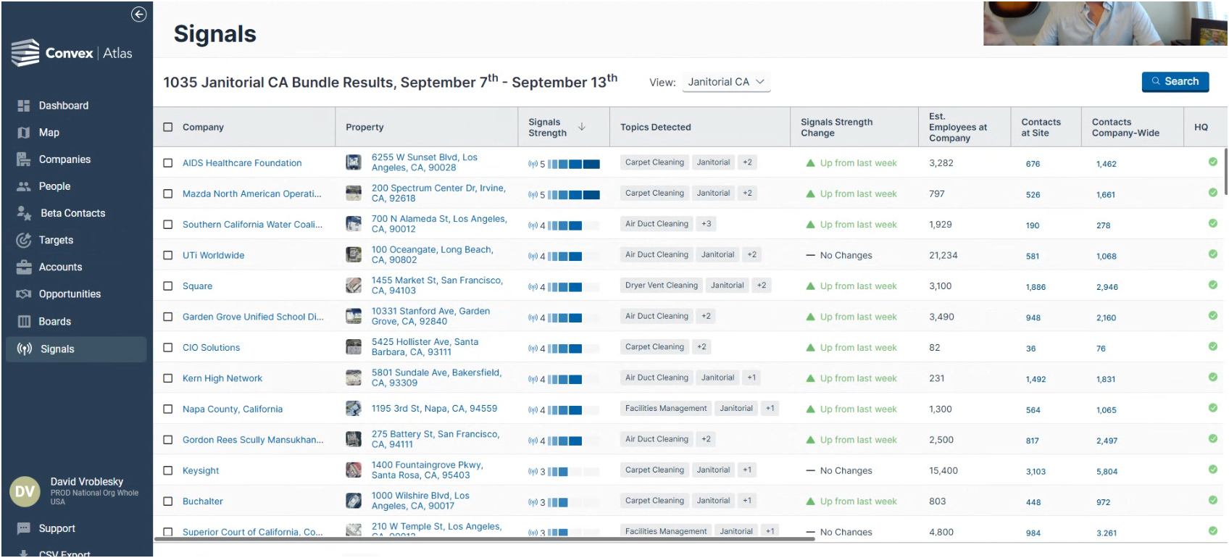Select the CIO Solutions checkbox

[x=168, y=348]
